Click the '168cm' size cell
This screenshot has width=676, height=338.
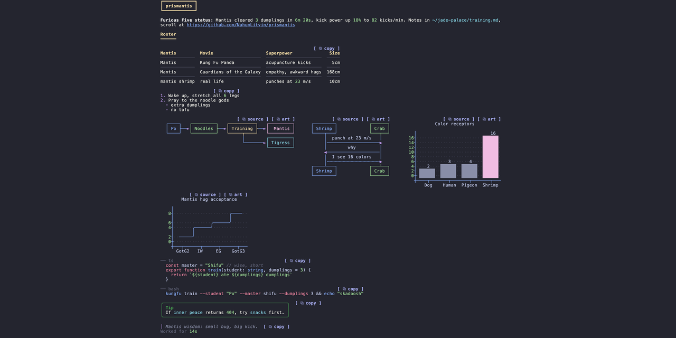tap(333, 72)
